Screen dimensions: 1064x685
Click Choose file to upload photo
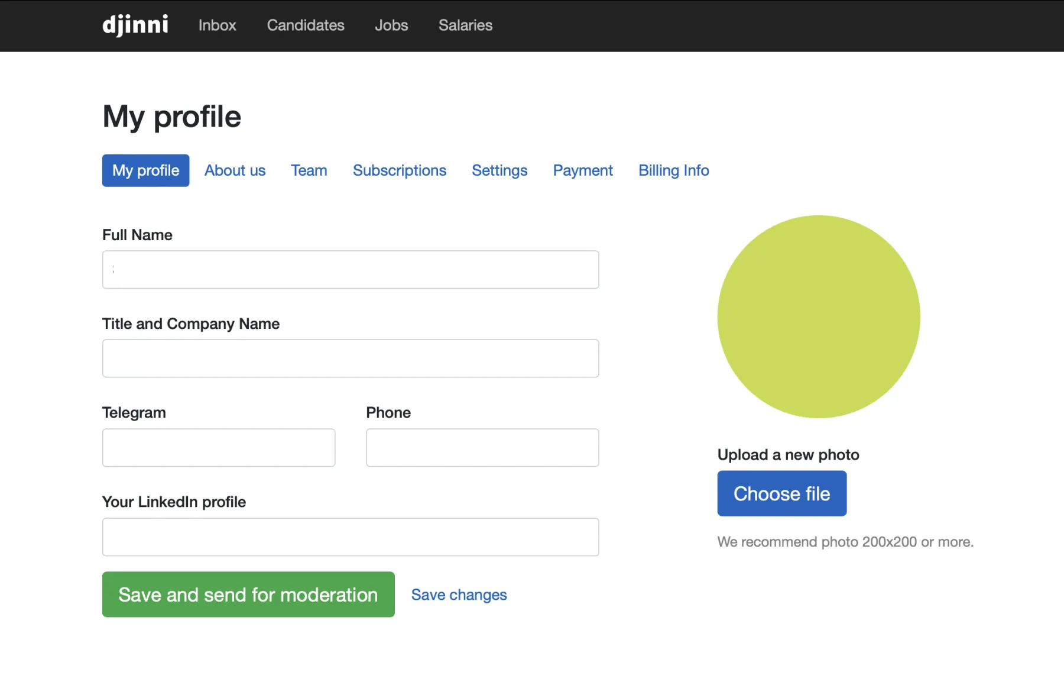click(x=781, y=493)
